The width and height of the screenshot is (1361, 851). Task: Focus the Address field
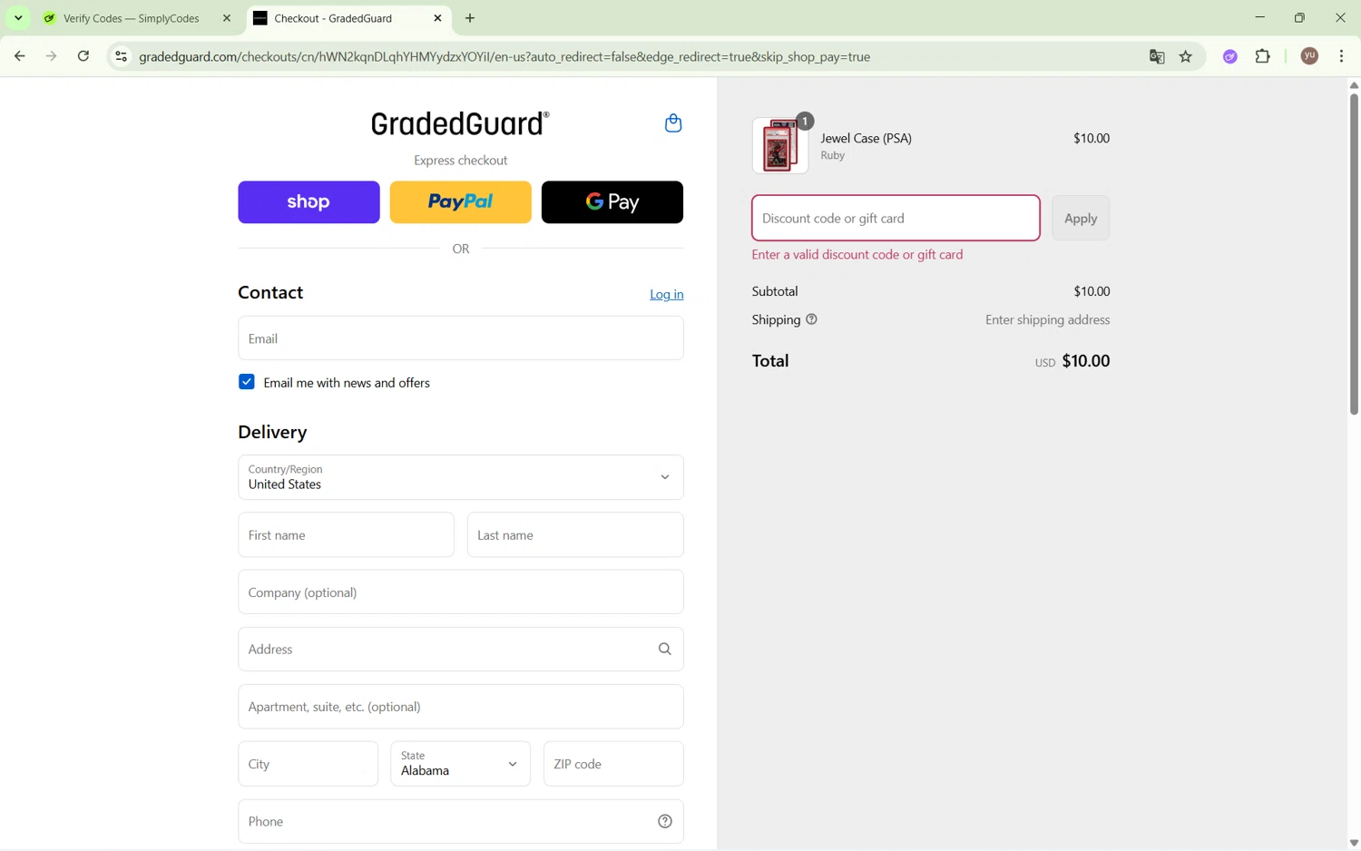[460, 650]
